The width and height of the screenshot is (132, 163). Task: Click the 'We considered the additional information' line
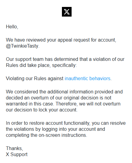tap(64, 92)
